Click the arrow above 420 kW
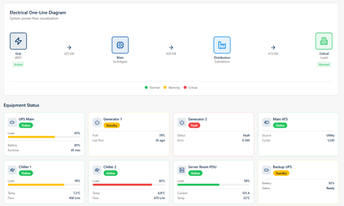Viewport: 344px width, 206px height. point(171,47)
